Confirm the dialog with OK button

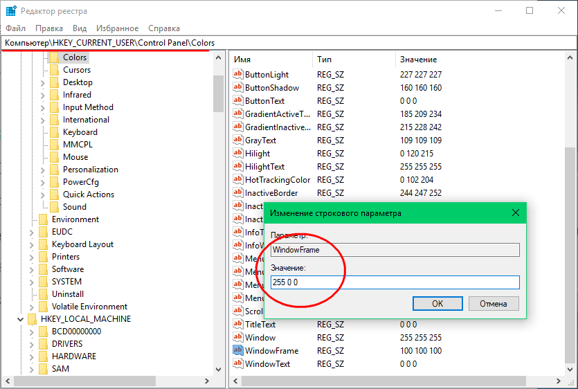click(437, 304)
